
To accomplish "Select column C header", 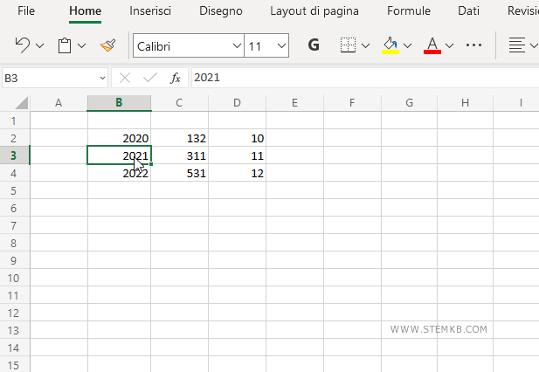I will click(x=178, y=103).
